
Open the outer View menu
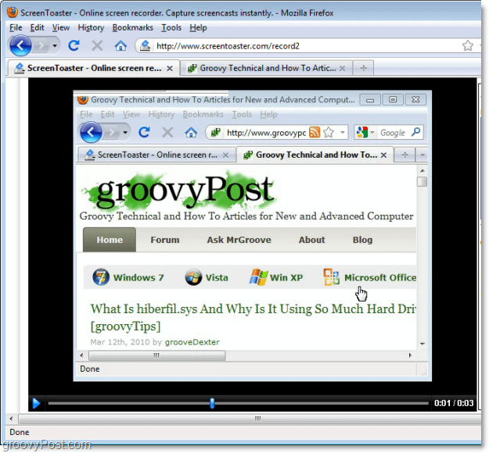61,27
